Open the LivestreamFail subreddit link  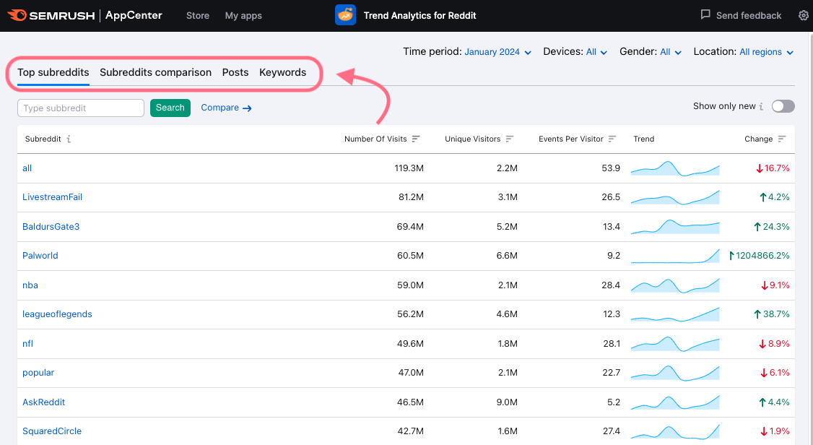(x=53, y=197)
